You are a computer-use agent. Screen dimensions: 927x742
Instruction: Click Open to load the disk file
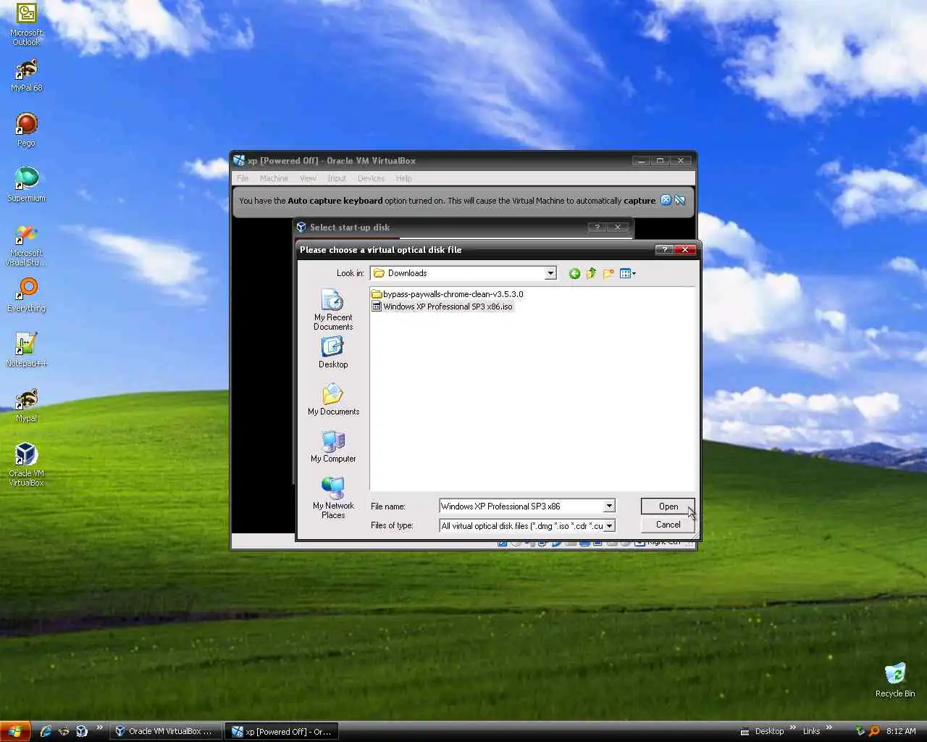point(668,507)
